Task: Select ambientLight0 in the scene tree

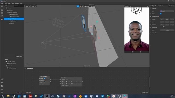Action: pos(14,14)
